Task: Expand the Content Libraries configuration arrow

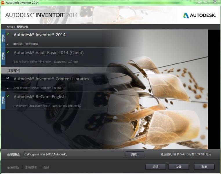Action: point(8,88)
